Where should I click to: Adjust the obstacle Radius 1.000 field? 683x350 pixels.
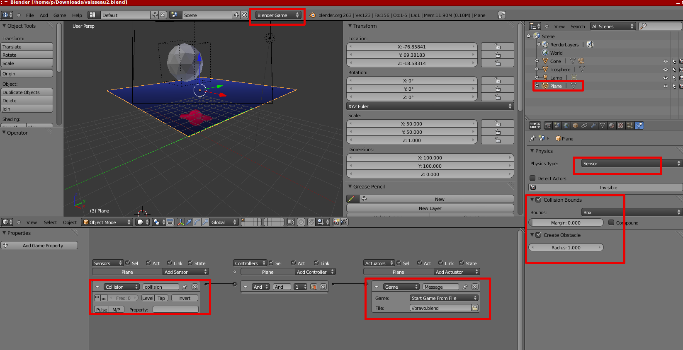click(566, 247)
